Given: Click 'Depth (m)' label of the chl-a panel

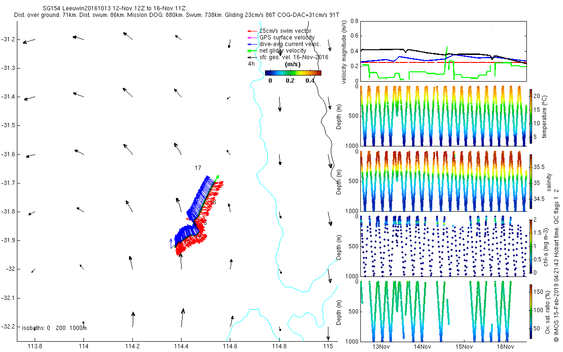Looking at the screenshot, I should [x=339, y=246].
